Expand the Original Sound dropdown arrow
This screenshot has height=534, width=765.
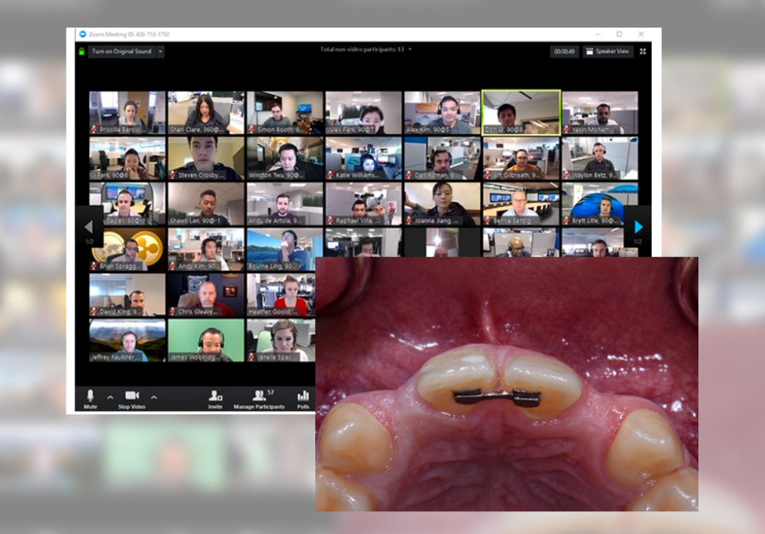click(161, 52)
